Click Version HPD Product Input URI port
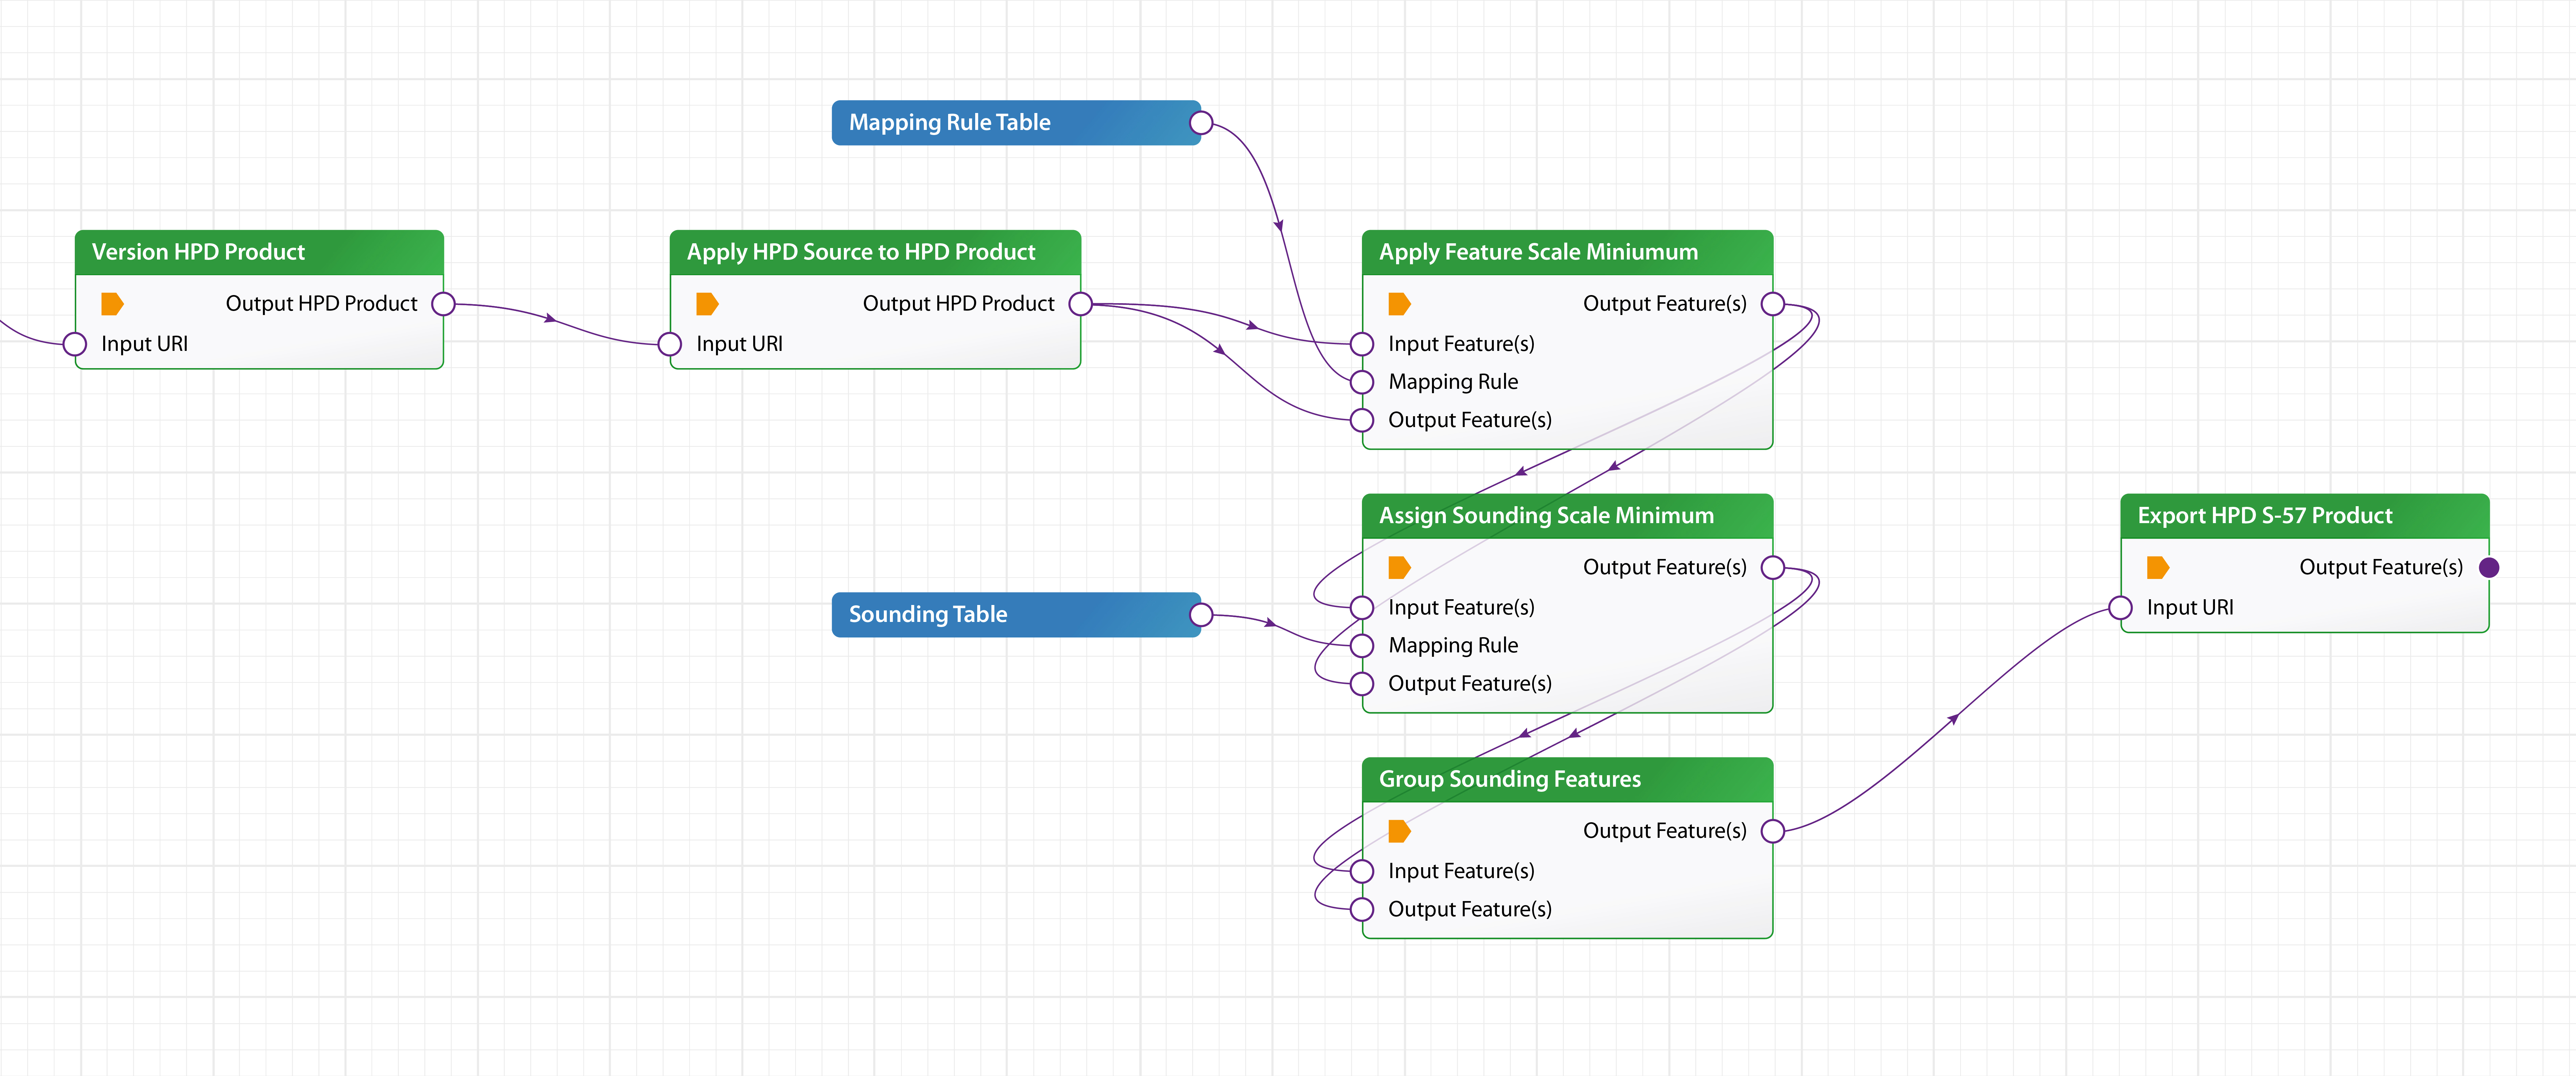Image resolution: width=2576 pixels, height=1076 pixels. coord(75,344)
